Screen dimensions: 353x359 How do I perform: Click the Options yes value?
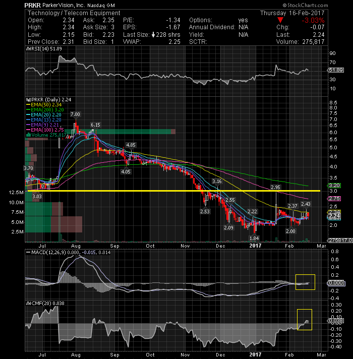[243, 20]
